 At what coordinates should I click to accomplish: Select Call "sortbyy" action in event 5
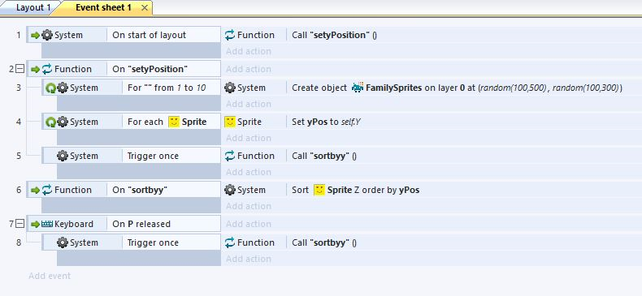[324, 157]
